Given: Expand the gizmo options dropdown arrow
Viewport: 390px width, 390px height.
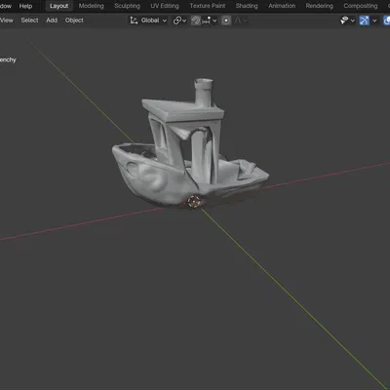Looking at the screenshot, I should pos(374,20).
